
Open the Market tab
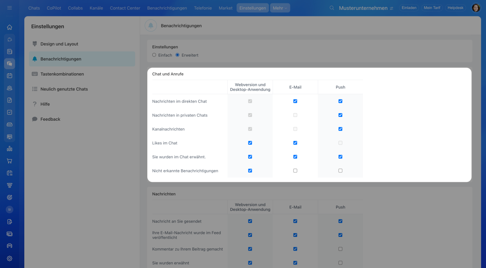pos(226,8)
